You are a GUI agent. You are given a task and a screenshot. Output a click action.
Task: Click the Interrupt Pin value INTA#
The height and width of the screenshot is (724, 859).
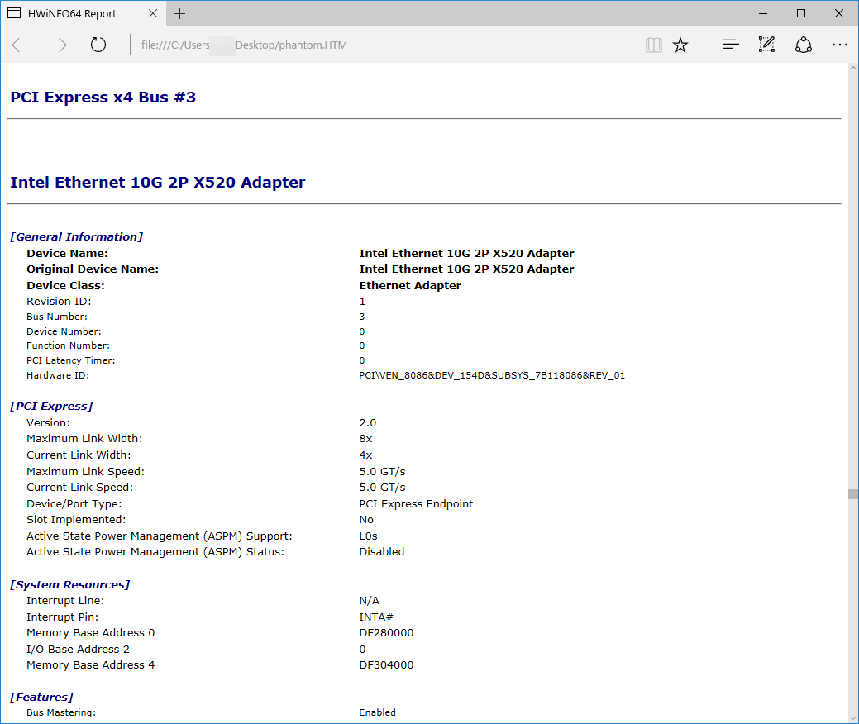(x=376, y=617)
